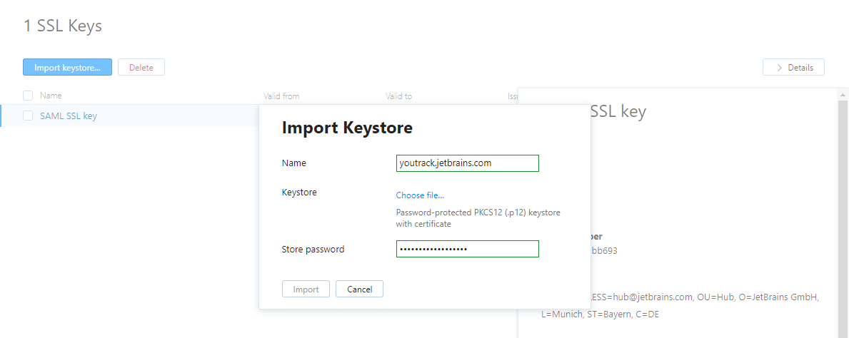The height and width of the screenshot is (338, 849).
Task: Toggle the select-all checkbox in the header
Action: click(x=28, y=96)
